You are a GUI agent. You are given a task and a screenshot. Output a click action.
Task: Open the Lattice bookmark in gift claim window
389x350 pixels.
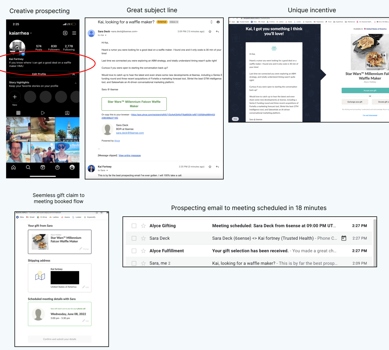point(54,217)
